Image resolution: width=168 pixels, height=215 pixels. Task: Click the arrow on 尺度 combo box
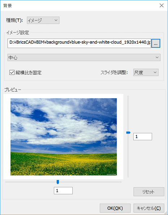click(155, 73)
